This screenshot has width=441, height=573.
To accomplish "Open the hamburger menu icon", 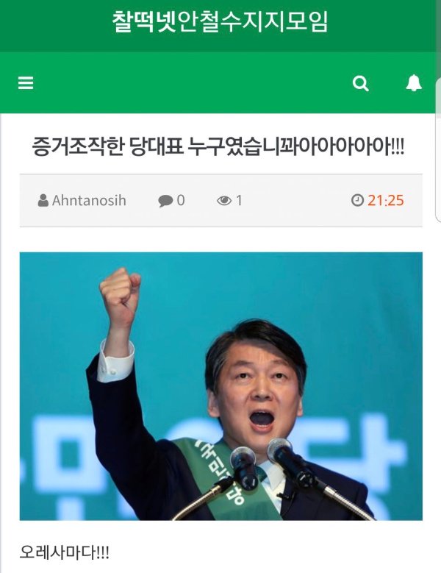I will click(26, 83).
